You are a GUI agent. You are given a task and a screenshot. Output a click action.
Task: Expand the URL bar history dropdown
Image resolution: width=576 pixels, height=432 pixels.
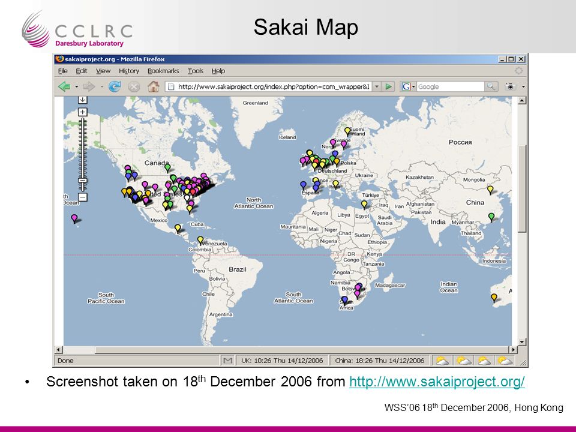377,86
